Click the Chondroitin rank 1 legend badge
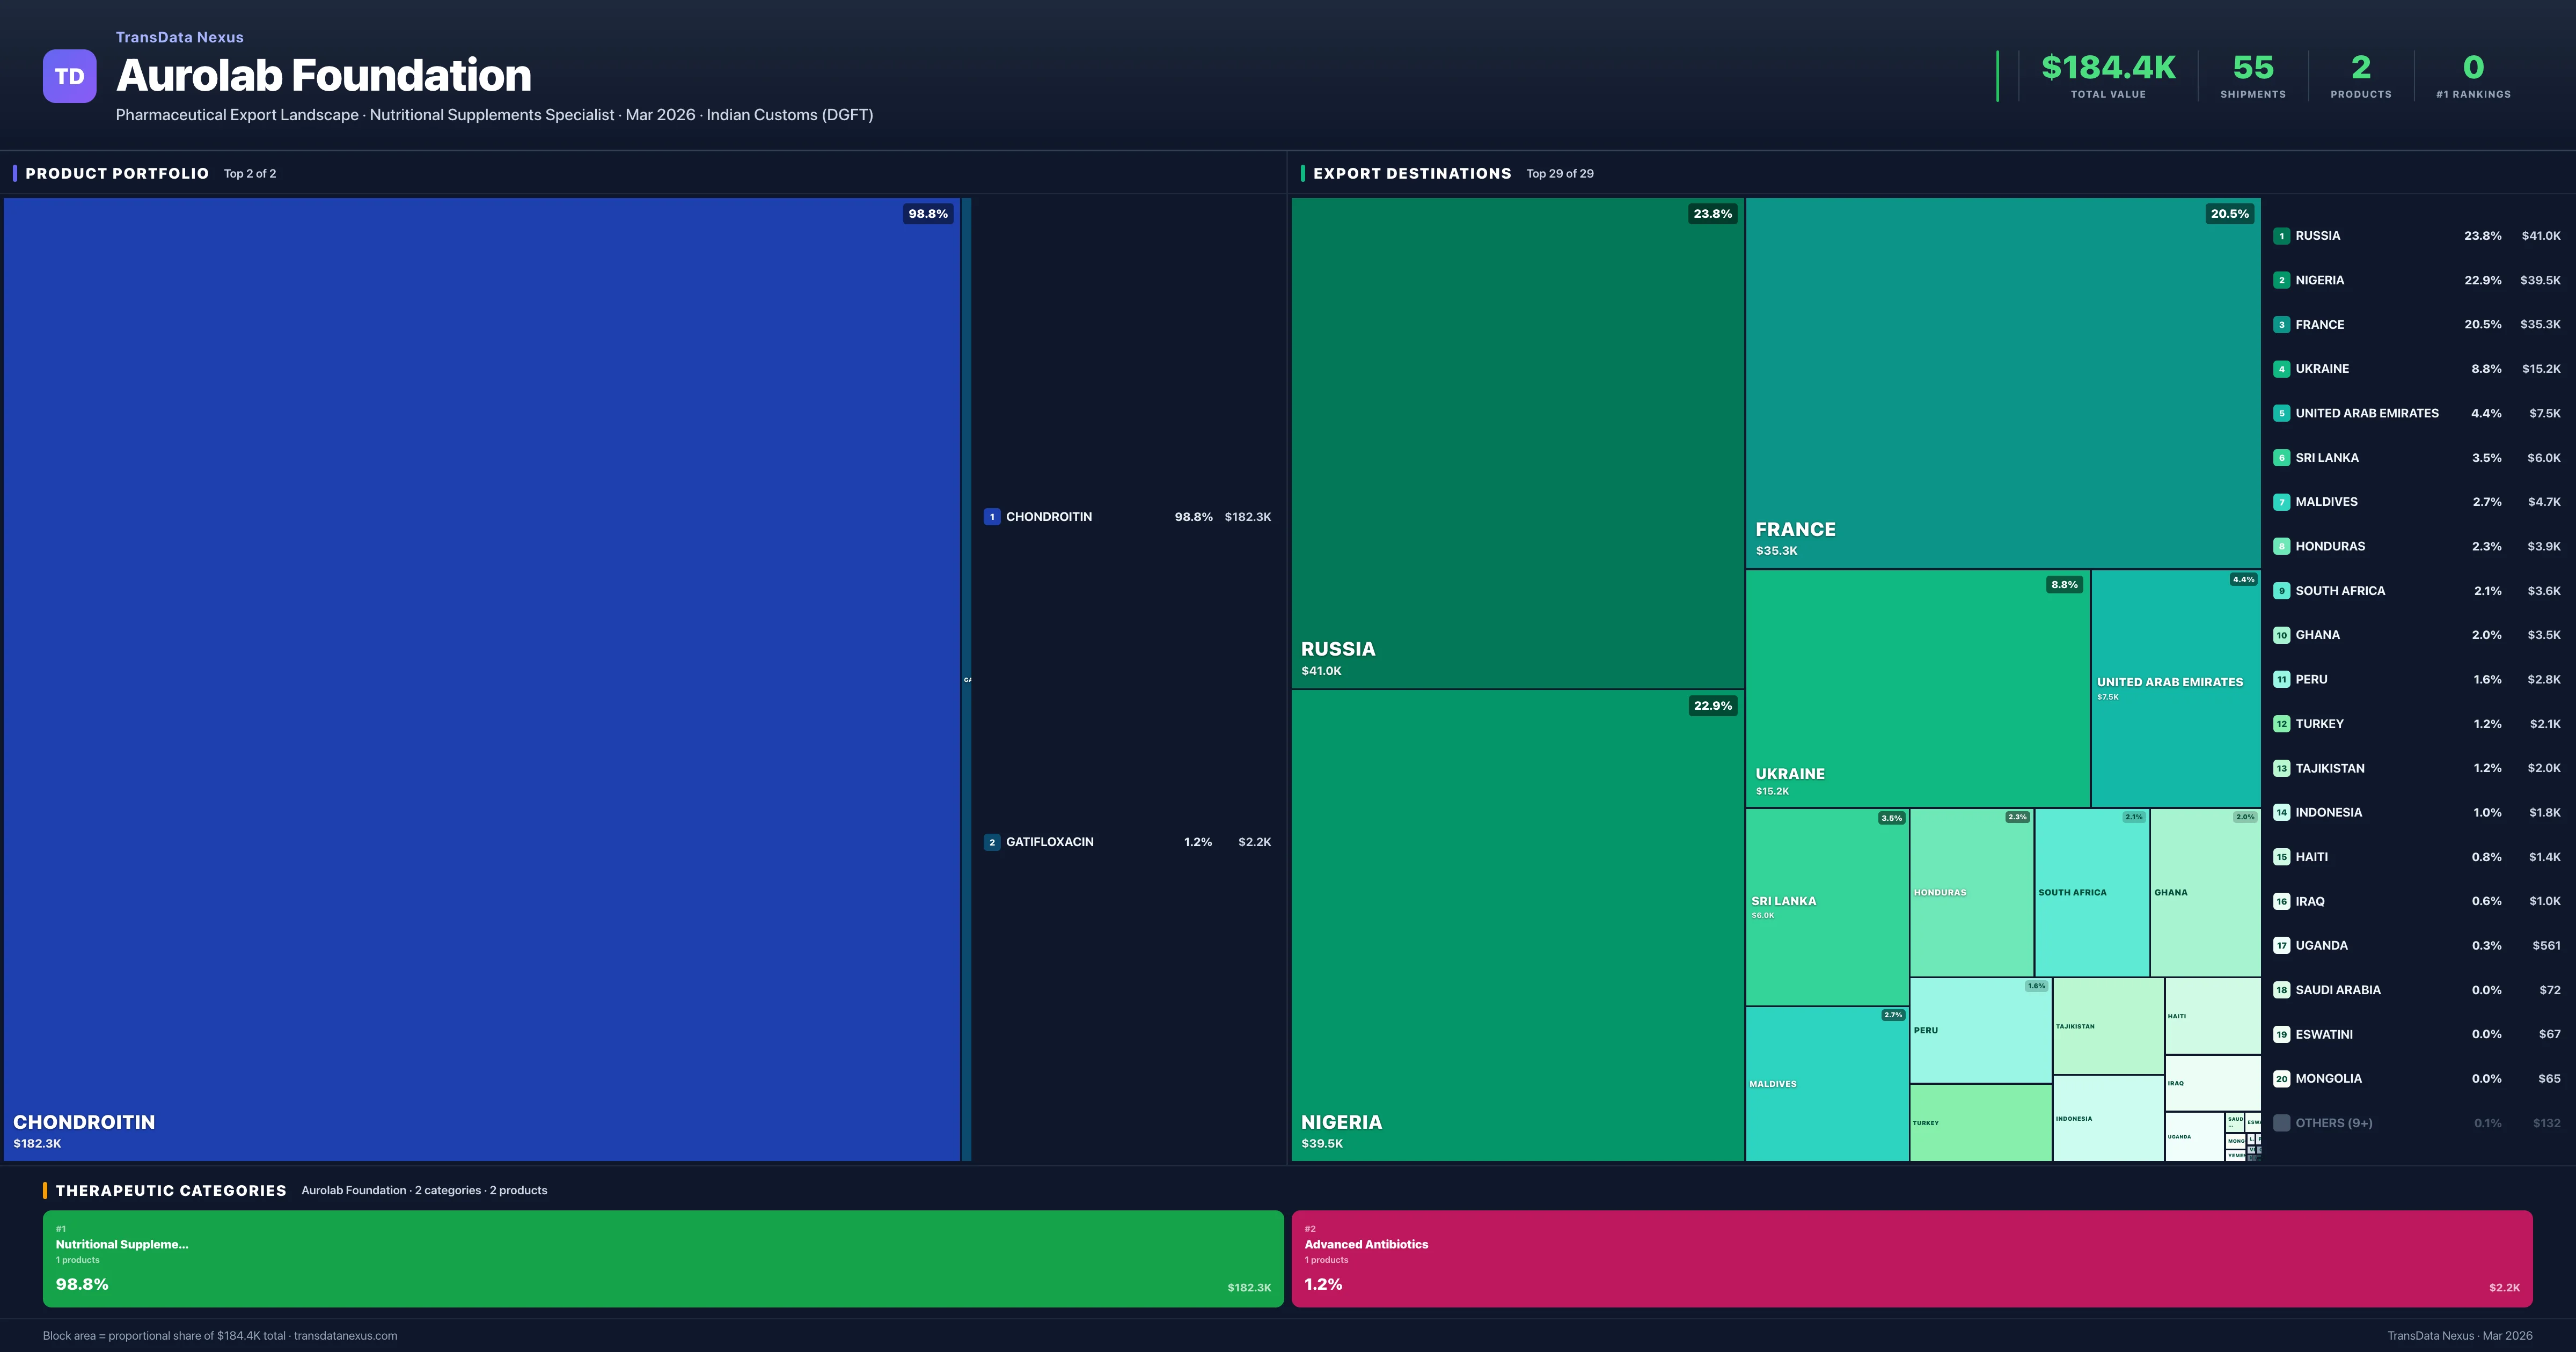2576x1352 pixels. tap(991, 517)
